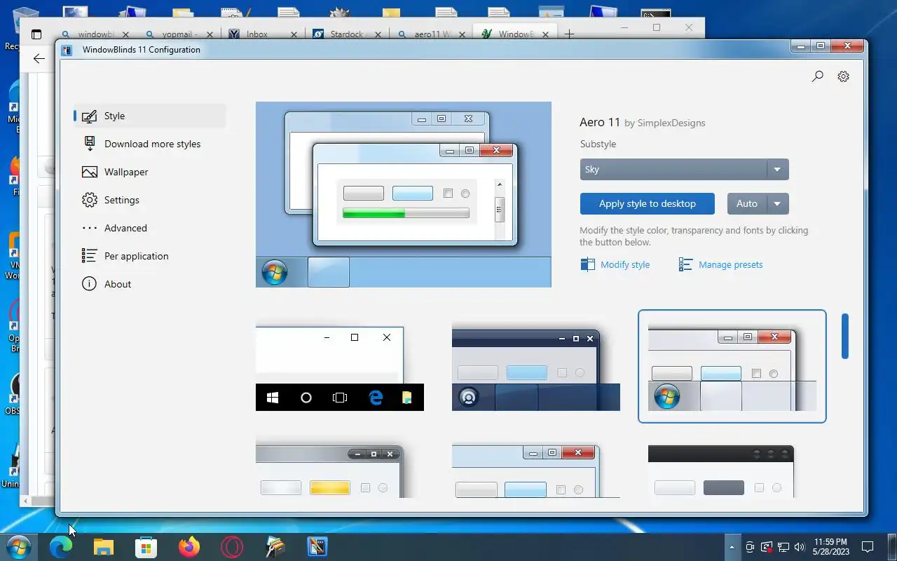Screen dimensions: 897x561
Task: Click the styles list scrollbar thumb
Action: [x=845, y=336]
